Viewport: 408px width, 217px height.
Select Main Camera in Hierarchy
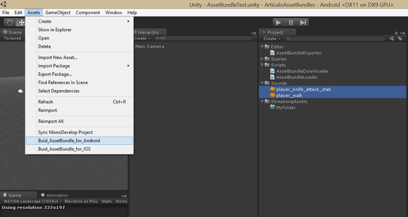(x=150, y=46)
